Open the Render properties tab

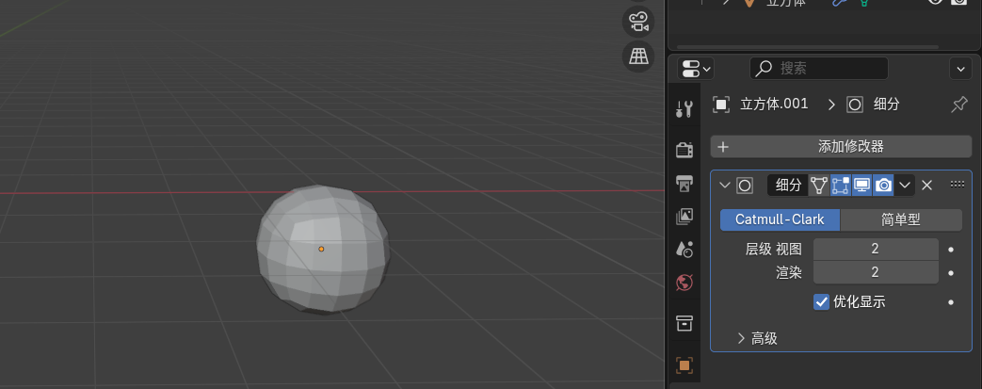pos(684,149)
